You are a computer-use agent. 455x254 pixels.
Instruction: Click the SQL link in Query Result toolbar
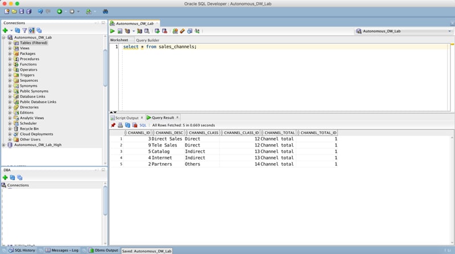pyautogui.click(x=143, y=125)
